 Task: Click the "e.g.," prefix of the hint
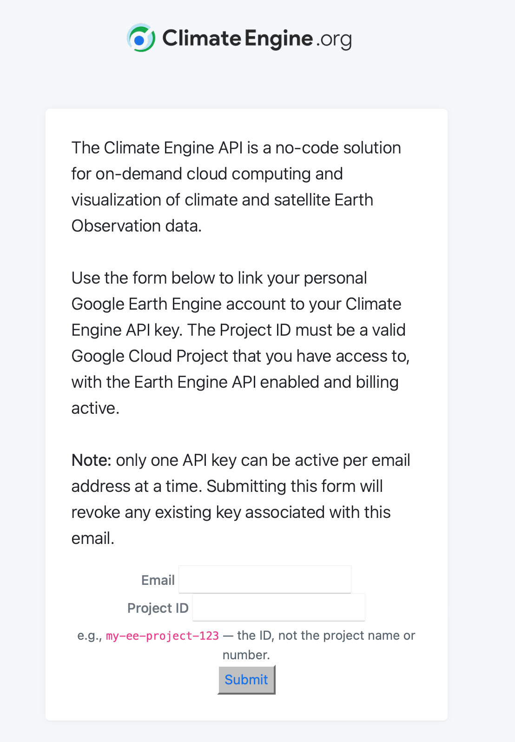90,636
